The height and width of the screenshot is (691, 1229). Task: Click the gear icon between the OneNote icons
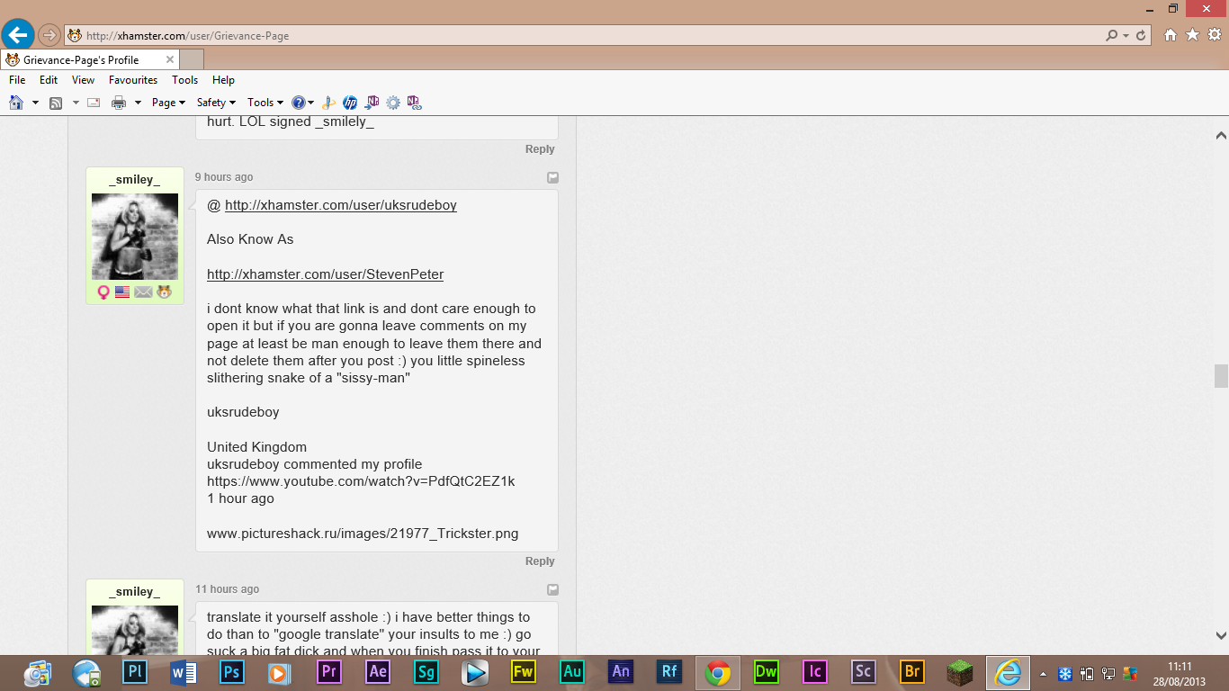(392, 103)
